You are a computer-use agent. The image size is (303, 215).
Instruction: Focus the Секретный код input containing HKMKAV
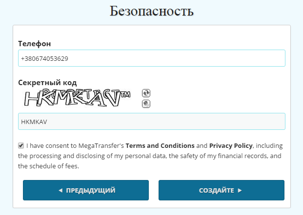152,122
